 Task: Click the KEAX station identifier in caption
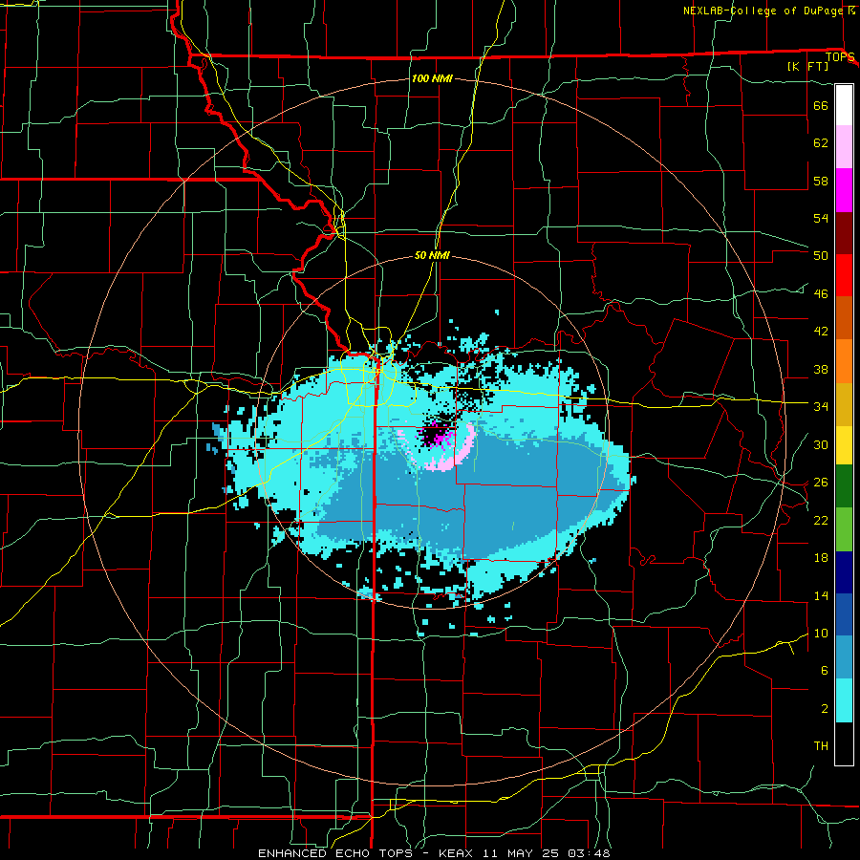tap(458, 853)
